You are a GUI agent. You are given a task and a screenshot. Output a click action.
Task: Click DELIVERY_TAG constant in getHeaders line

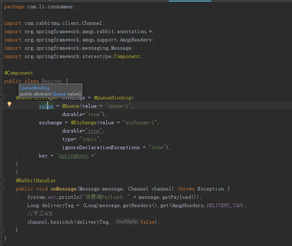click(x=220, y=205)
